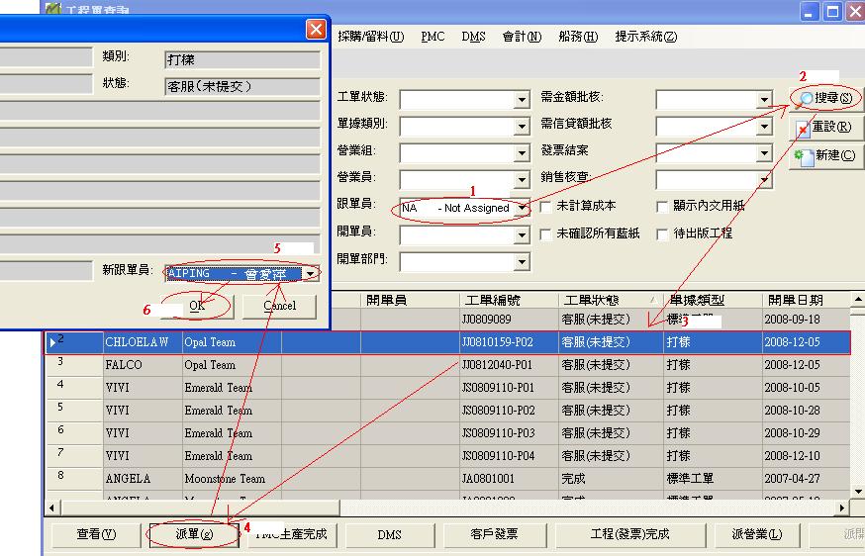Click the red X icon on 重設 button

pos(804,128)
